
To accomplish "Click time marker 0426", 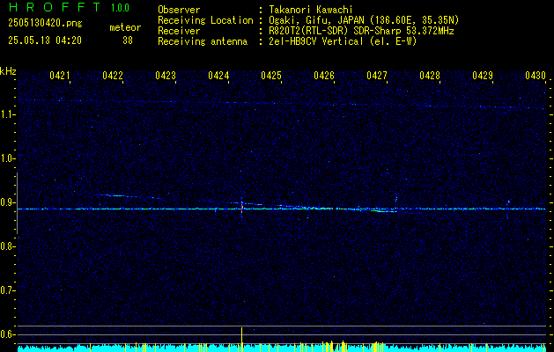I will click(x=324, y=75).
